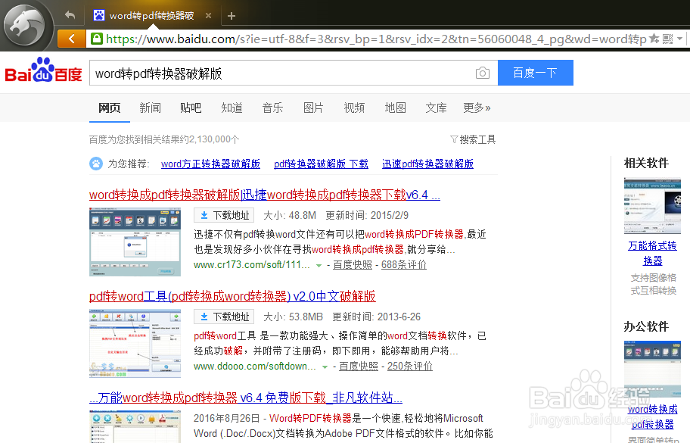The height and width of the screenshot is (443, 690).
Task: Select the 网页 tab
Action: click(109, 108)
